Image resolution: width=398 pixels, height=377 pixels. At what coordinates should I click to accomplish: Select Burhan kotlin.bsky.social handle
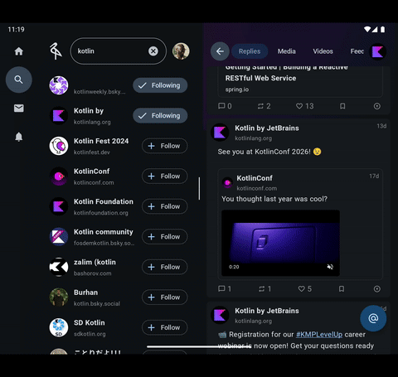97,303
